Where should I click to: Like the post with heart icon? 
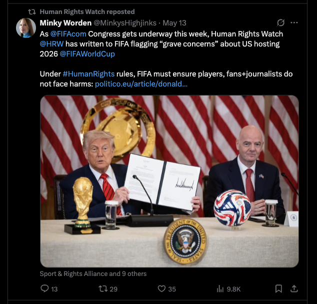tap(161, 288)
